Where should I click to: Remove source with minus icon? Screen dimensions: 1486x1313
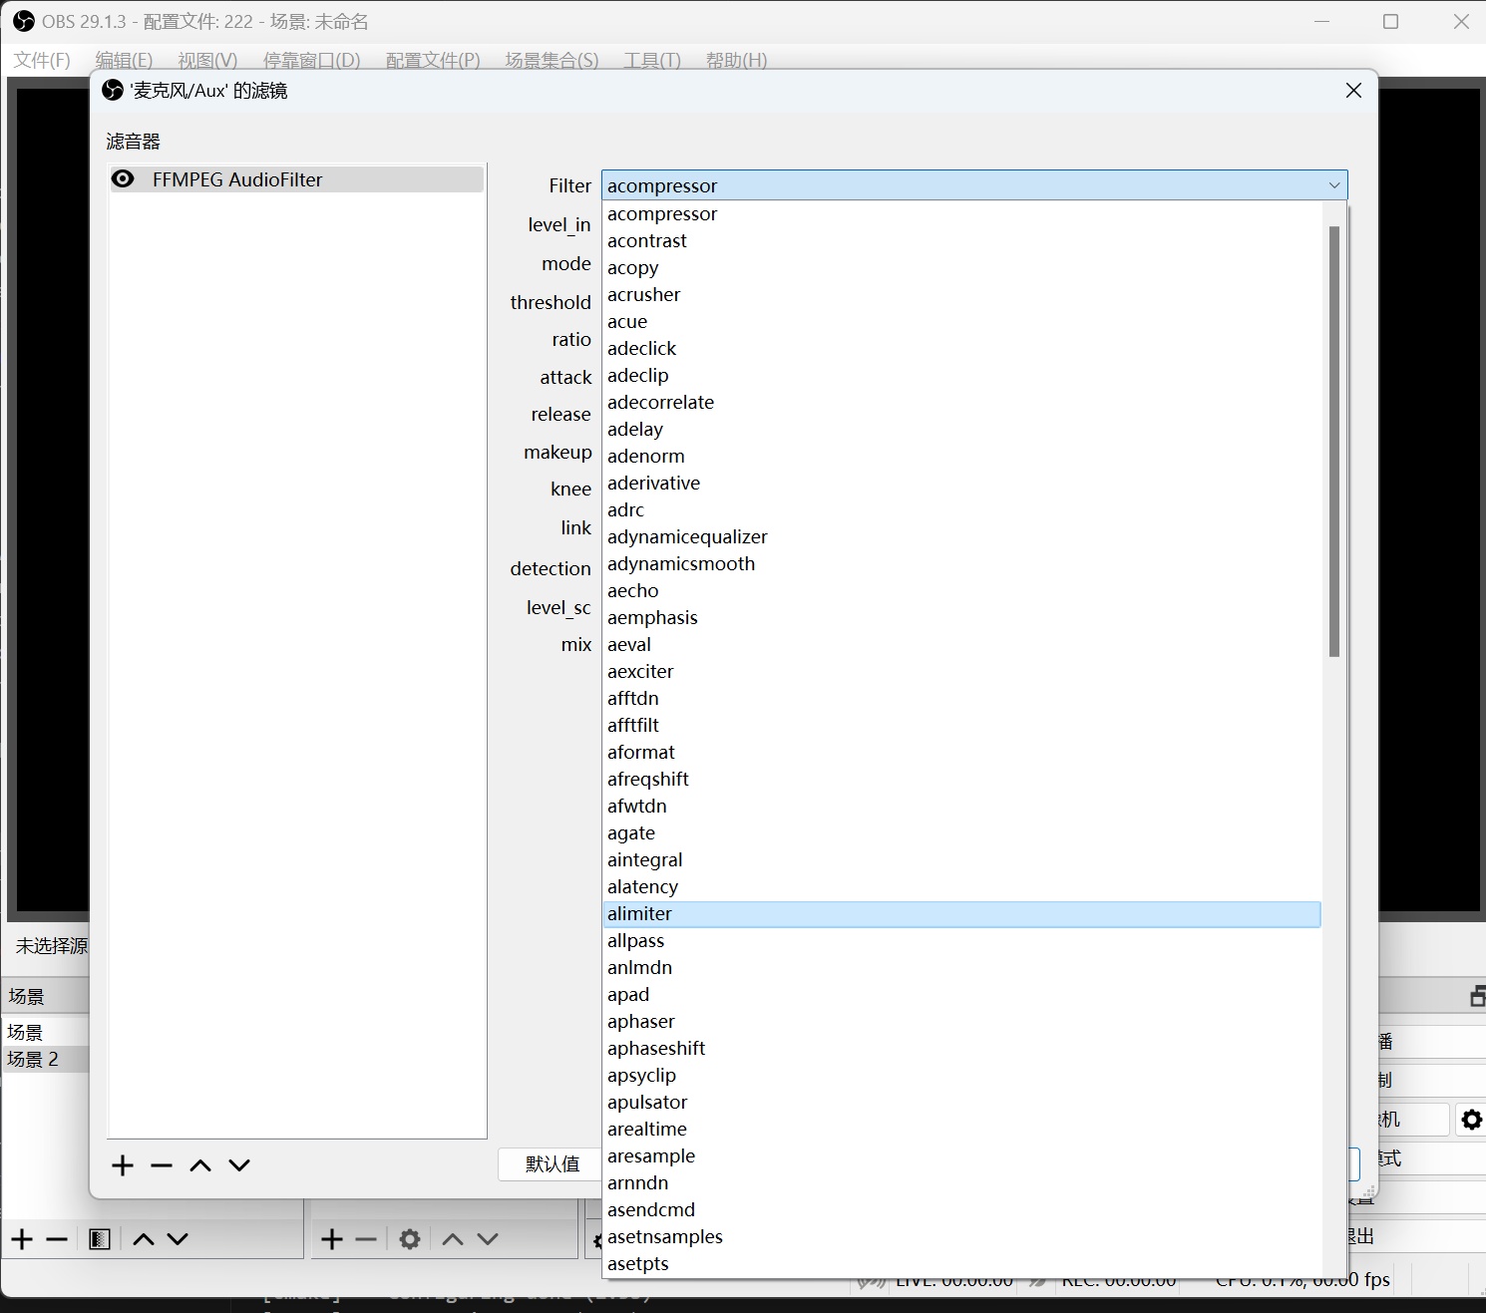click(367, 1239)
